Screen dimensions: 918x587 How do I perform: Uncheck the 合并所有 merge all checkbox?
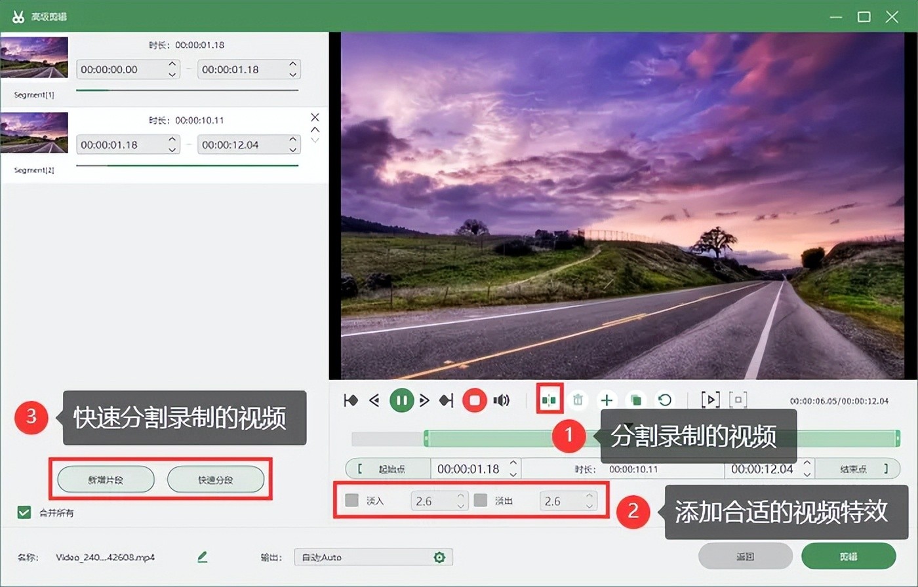click(24, 512)
